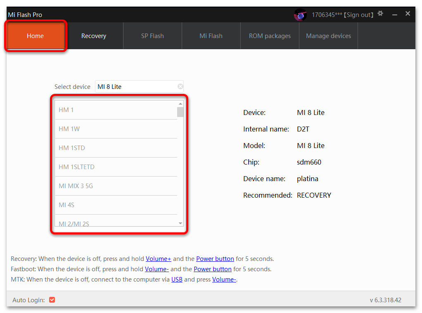This screenshot has height=313, width=422.
Task: Open the ROM packages tab
Action: coord(270,36)
